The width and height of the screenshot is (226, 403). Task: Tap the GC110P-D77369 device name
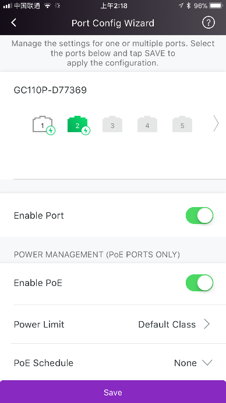point(50,90)
